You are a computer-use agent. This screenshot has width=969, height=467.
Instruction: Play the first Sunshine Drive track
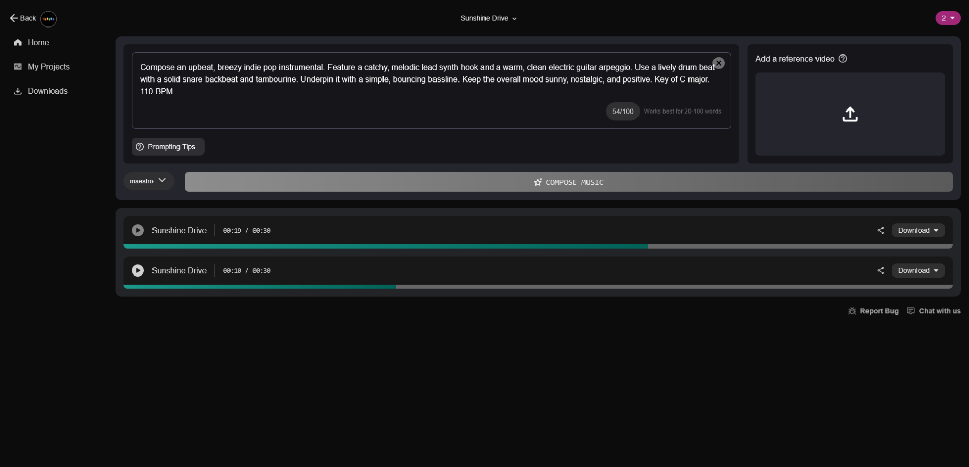(x=138, y=230)
